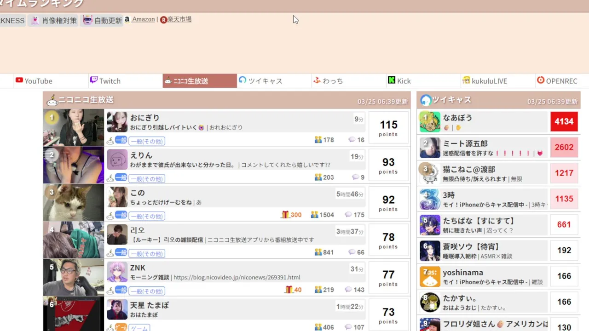Click 2602 score for ミート源五郎

point(564,148)
